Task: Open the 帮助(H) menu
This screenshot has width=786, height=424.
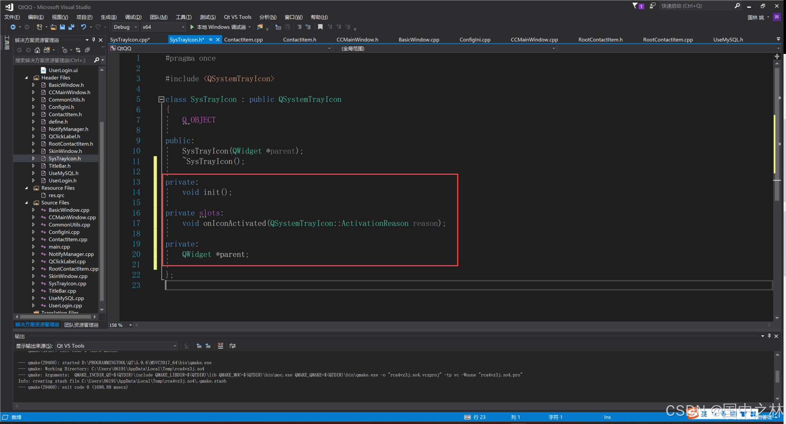Action: [319, 17]
